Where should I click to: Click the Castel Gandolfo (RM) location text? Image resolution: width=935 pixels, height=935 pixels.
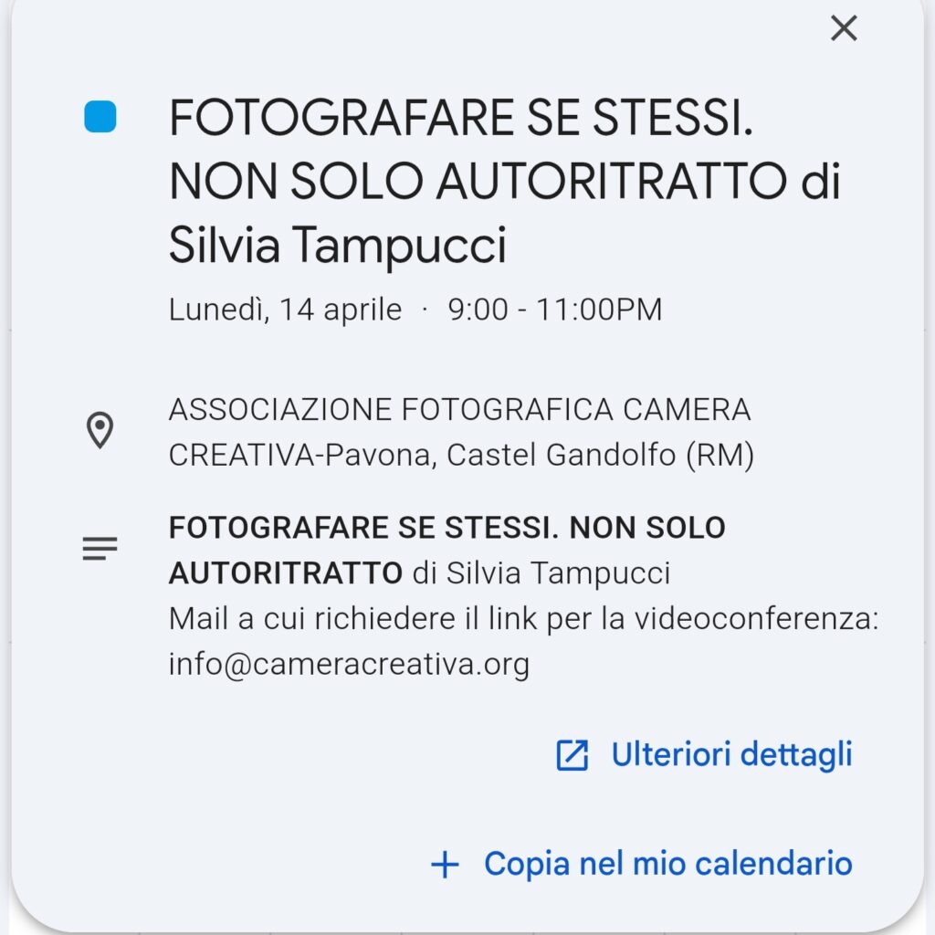pos(602,455)
